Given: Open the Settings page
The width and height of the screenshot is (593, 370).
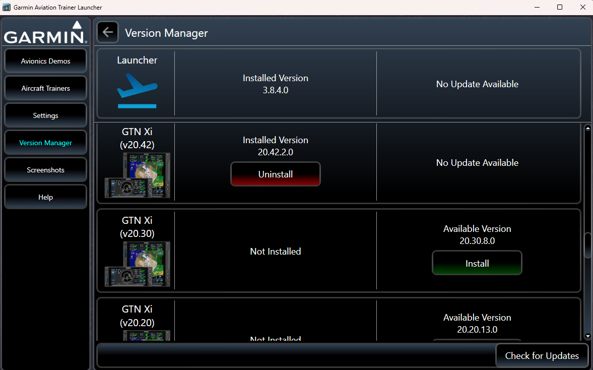Looking at the screenshot, I should pyautogui.click(x=45, y=115).
